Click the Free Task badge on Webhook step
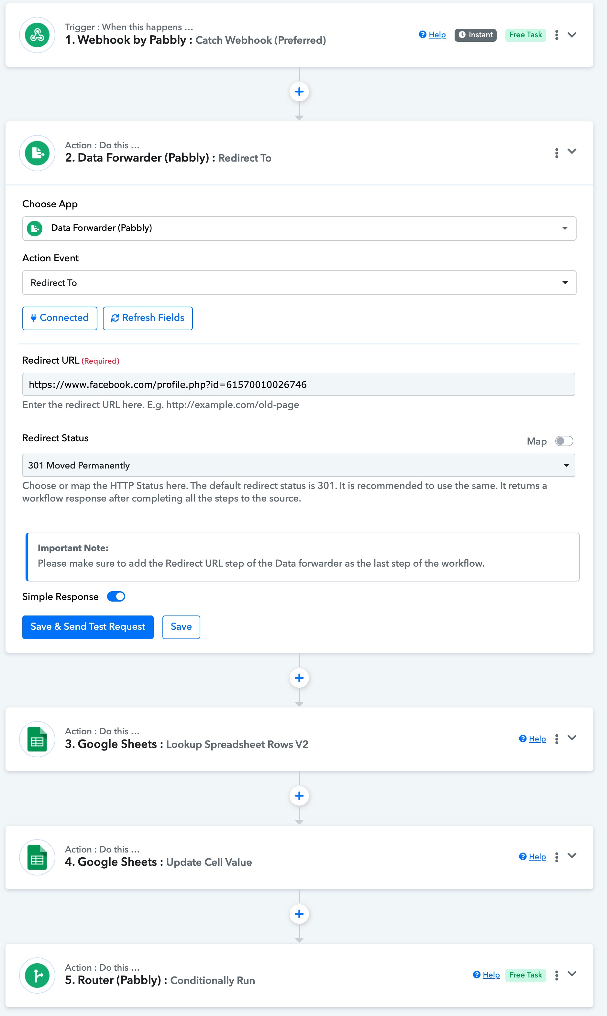Screen dimensions: 607x1016 (x=525, y=35)
